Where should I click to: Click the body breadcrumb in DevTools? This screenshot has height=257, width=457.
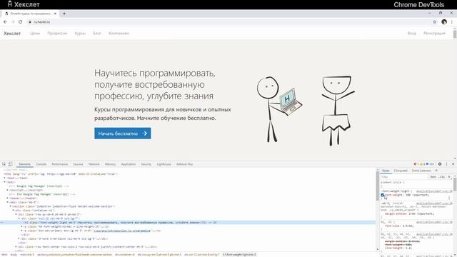[x=14, y=255]
